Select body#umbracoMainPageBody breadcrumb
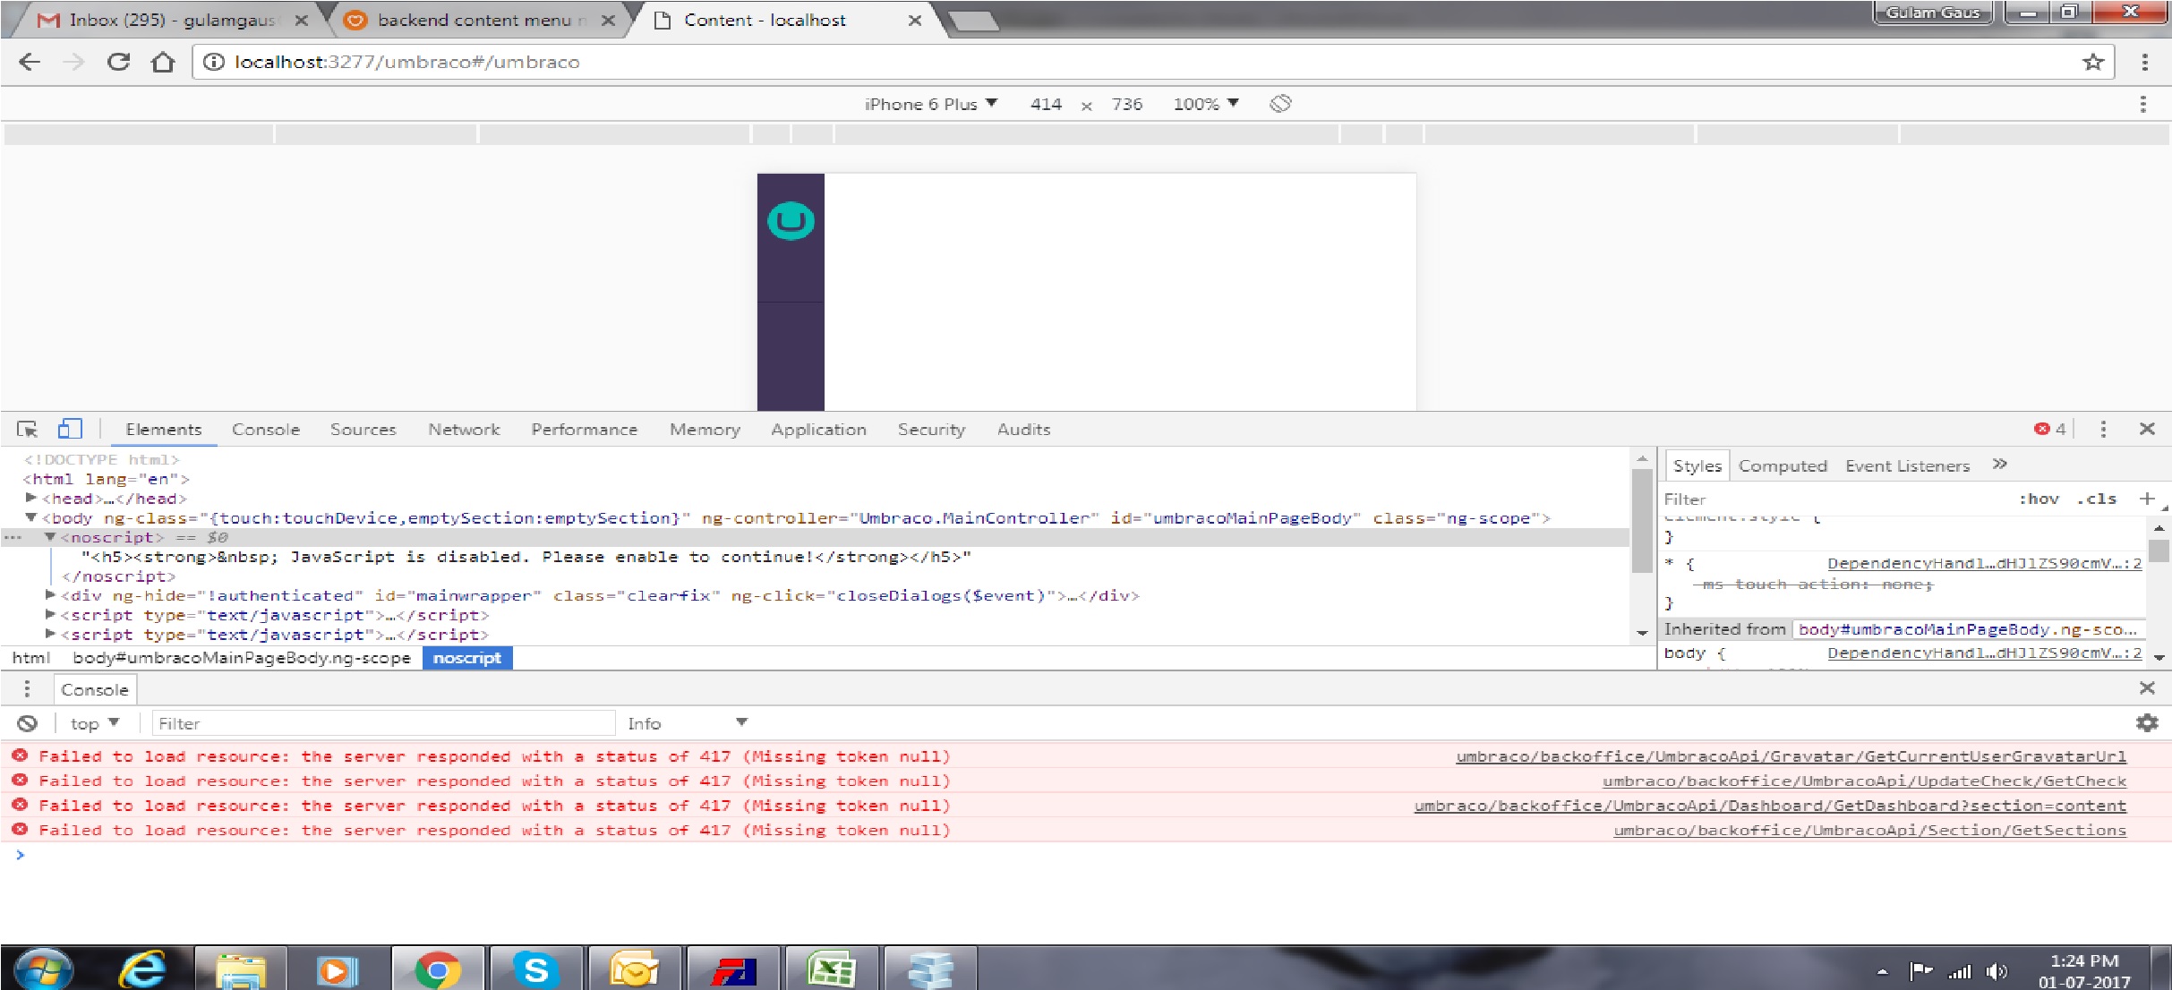 pyautogui.click(x=242, y=658)
